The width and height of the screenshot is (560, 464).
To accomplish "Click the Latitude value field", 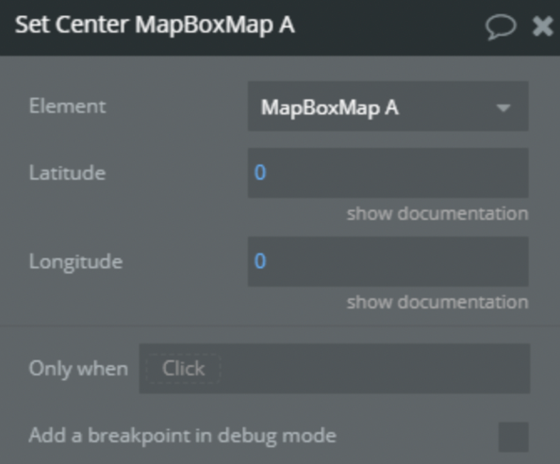I will (x=388, y=173).
